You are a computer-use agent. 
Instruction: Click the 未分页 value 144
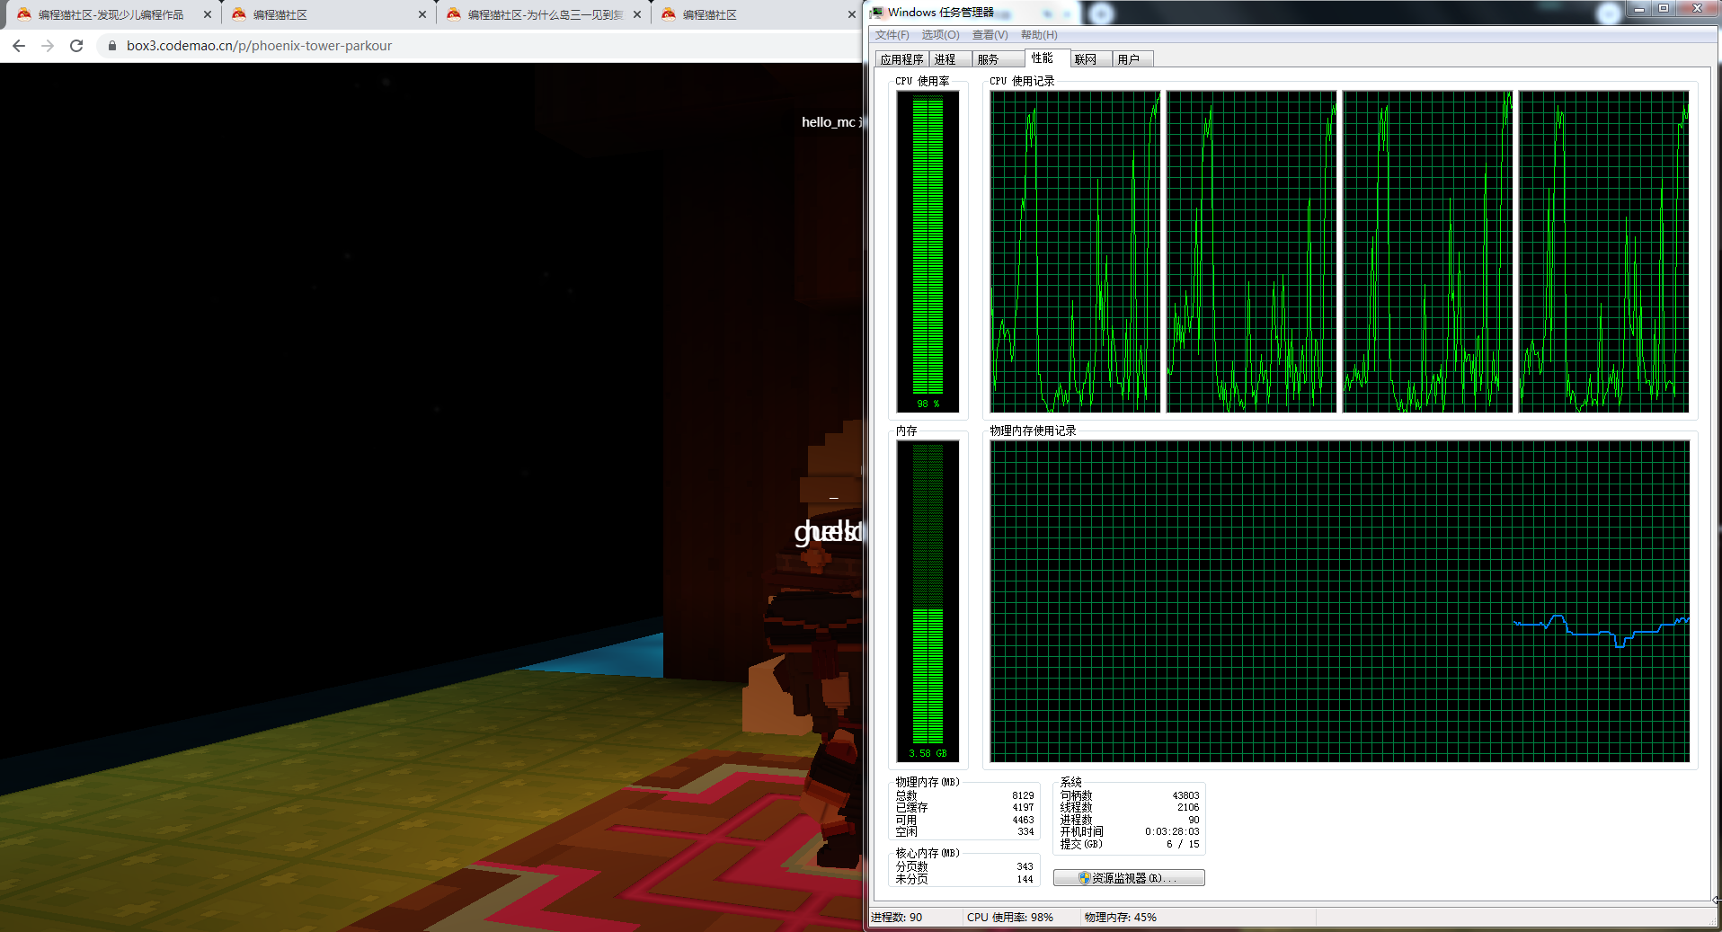(1025, 879)
